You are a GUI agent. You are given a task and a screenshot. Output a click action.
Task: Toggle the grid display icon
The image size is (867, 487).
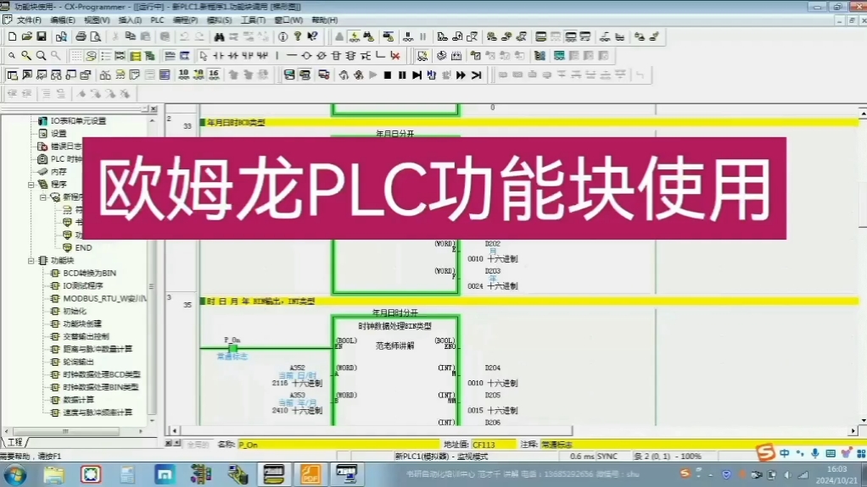coord(76,56)
